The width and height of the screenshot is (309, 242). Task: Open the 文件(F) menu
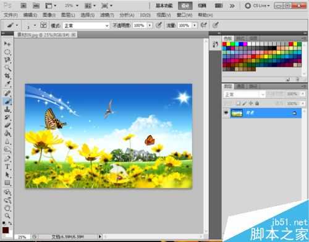pos(11,15)
